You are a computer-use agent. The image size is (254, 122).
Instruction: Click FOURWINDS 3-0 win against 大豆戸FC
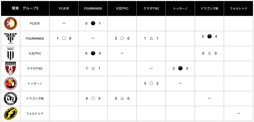(122, 38)
